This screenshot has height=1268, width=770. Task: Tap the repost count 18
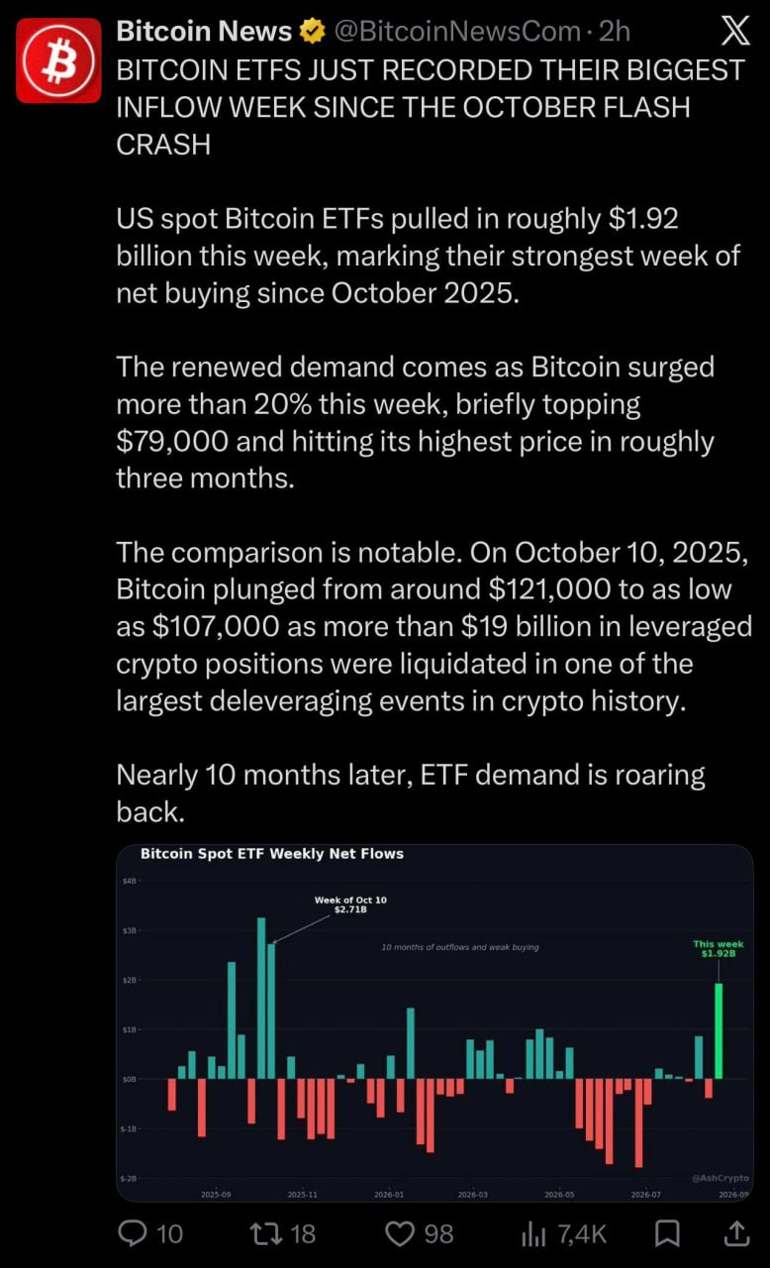[303, 1233]
